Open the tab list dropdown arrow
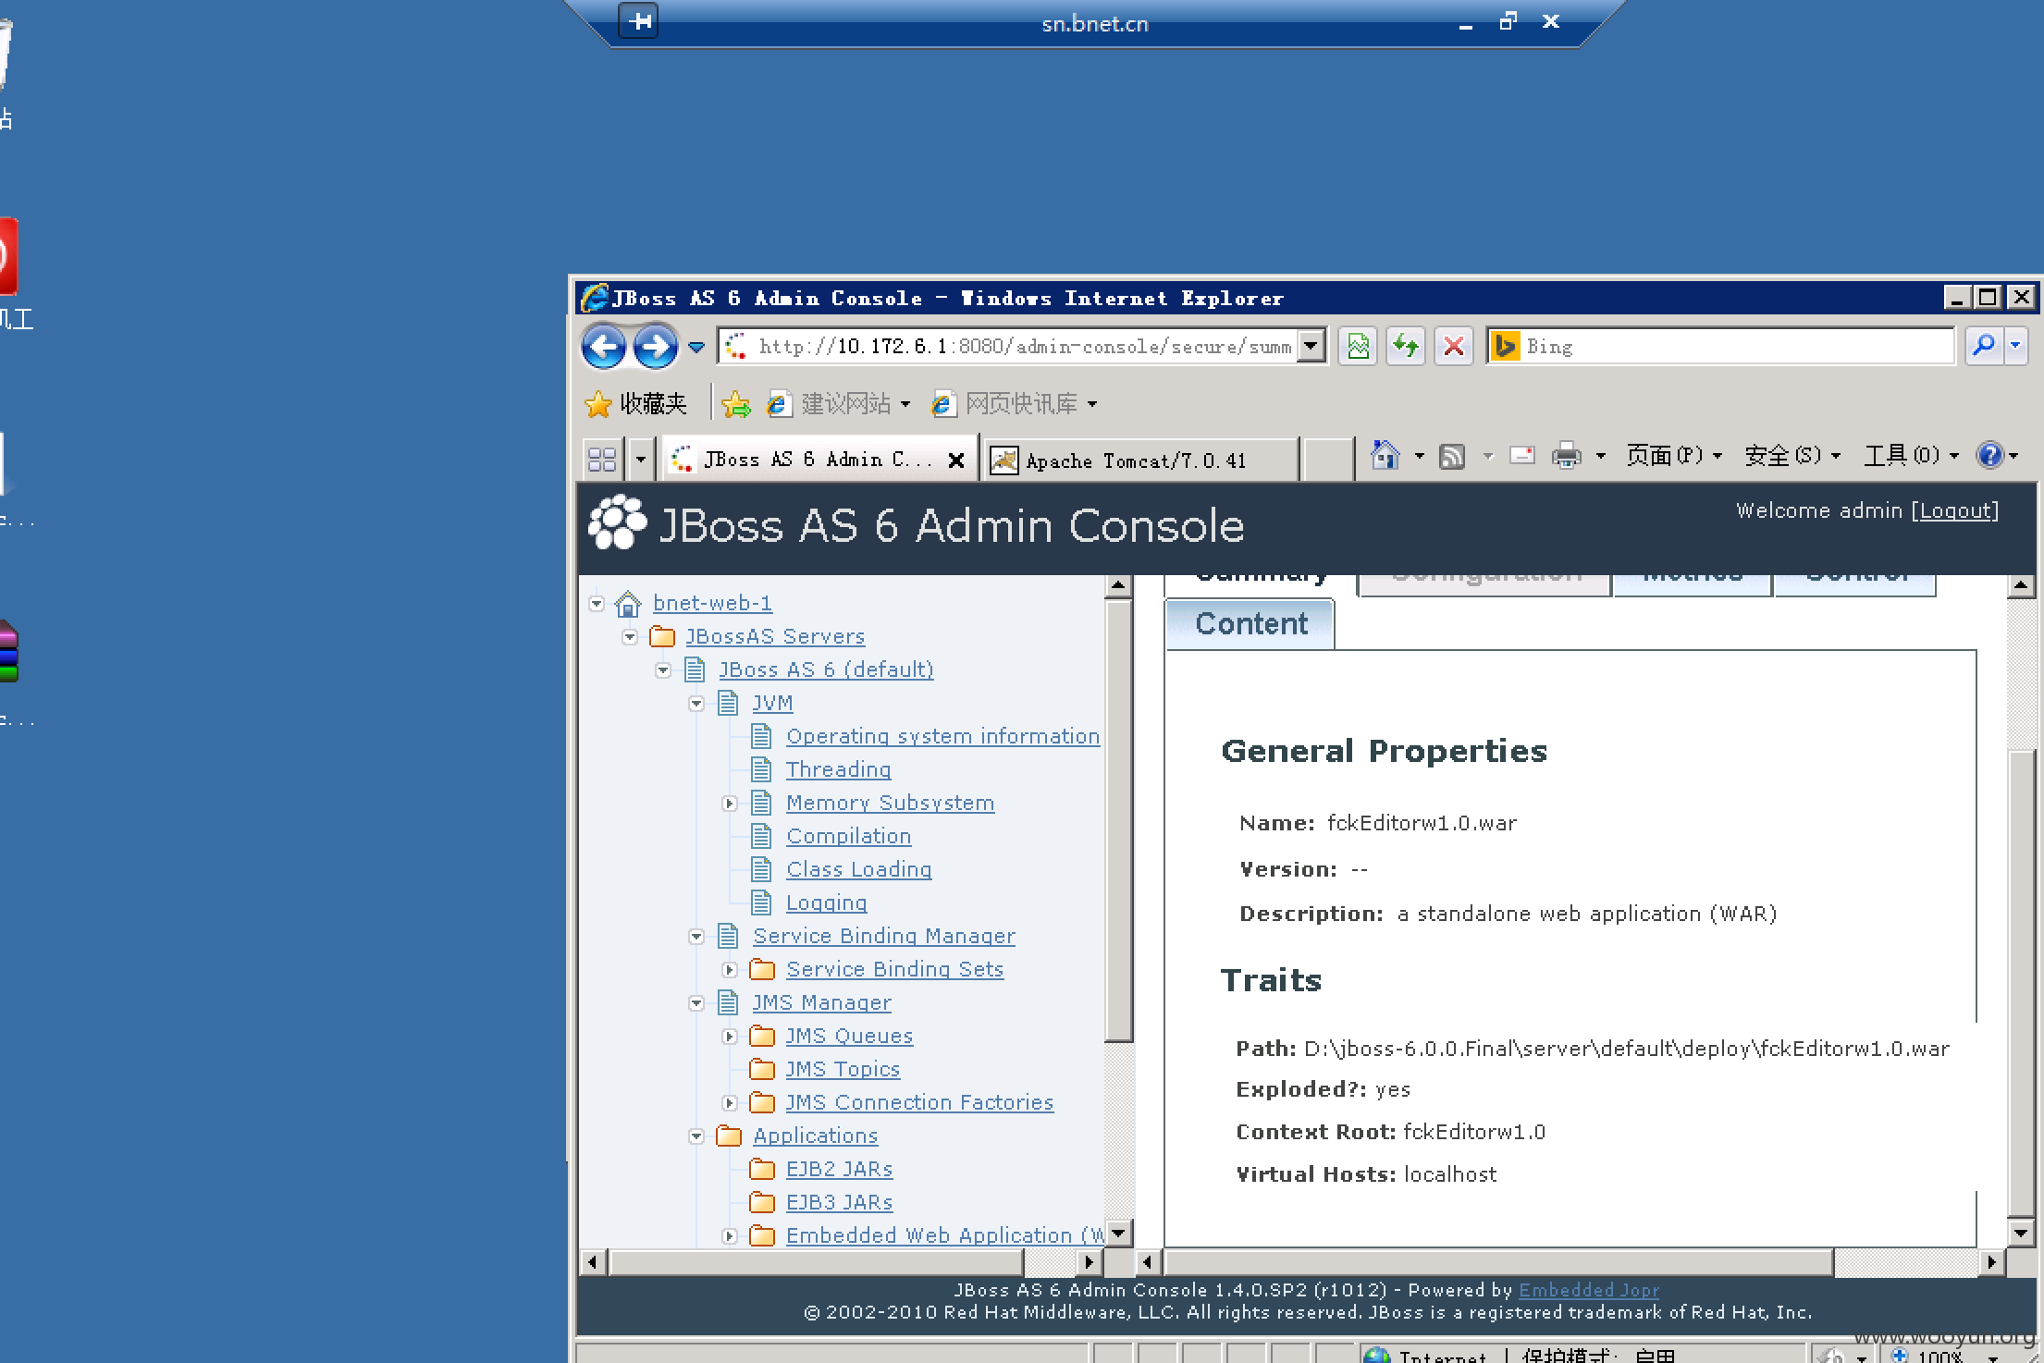 tap(640, 459)
